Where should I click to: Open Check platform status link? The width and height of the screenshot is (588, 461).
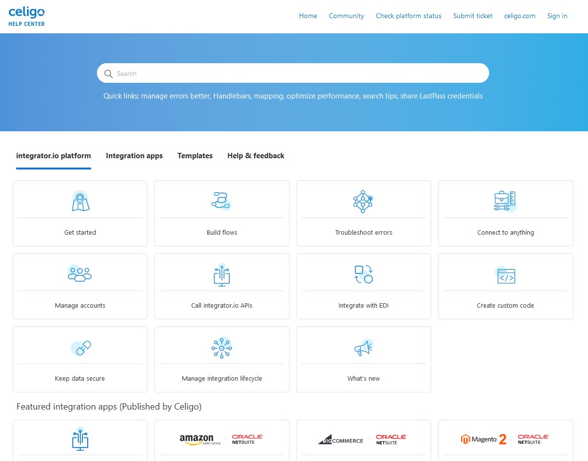pos(409,16)
